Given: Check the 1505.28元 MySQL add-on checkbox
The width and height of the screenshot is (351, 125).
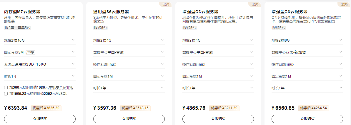Looking at the screenshot, I should click(6, 94).
